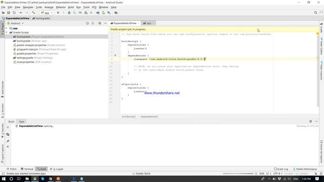
Task: Open Project panel gear settings
Action: pyautogui.click(x=100, y=23)
